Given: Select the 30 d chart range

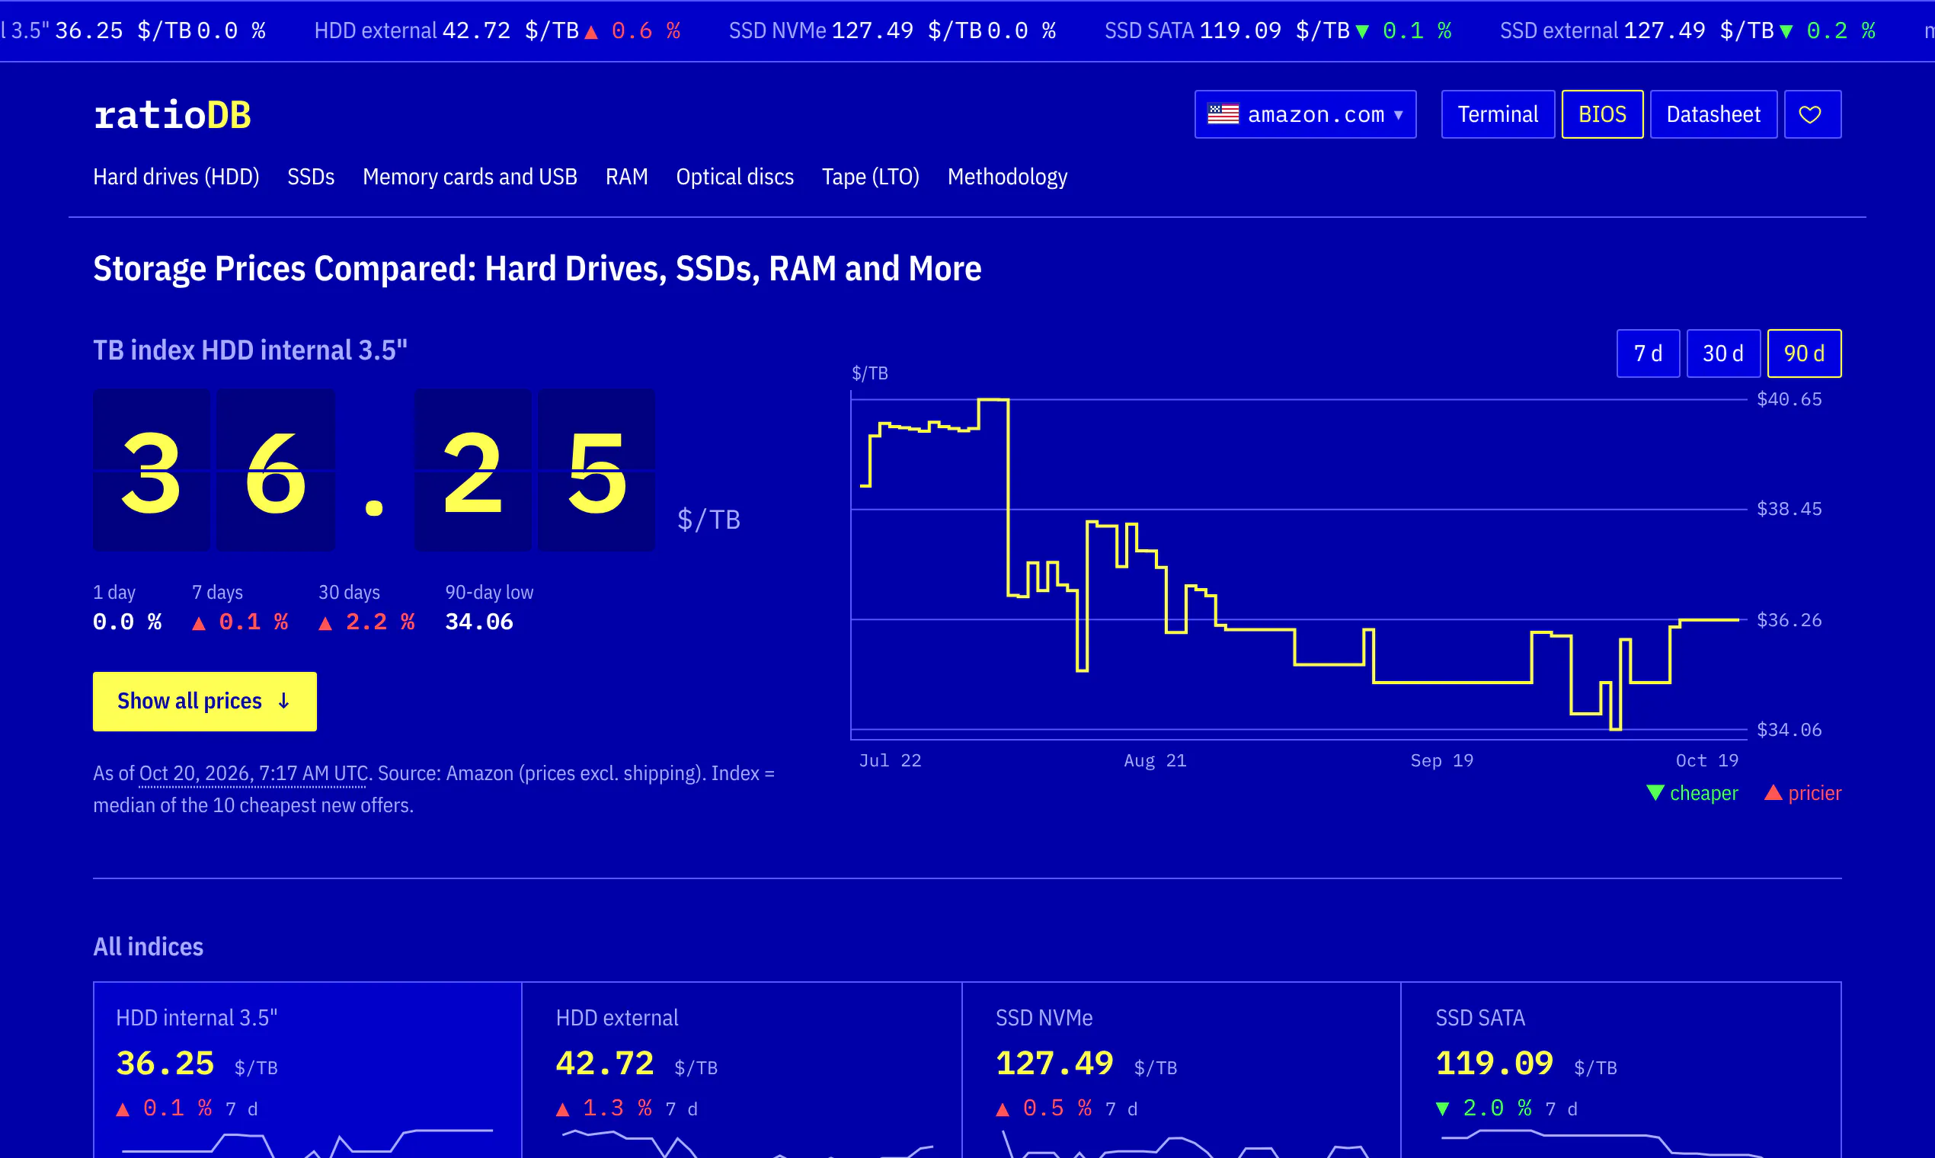Looking at the screenshot, I should coord(1722,353).
